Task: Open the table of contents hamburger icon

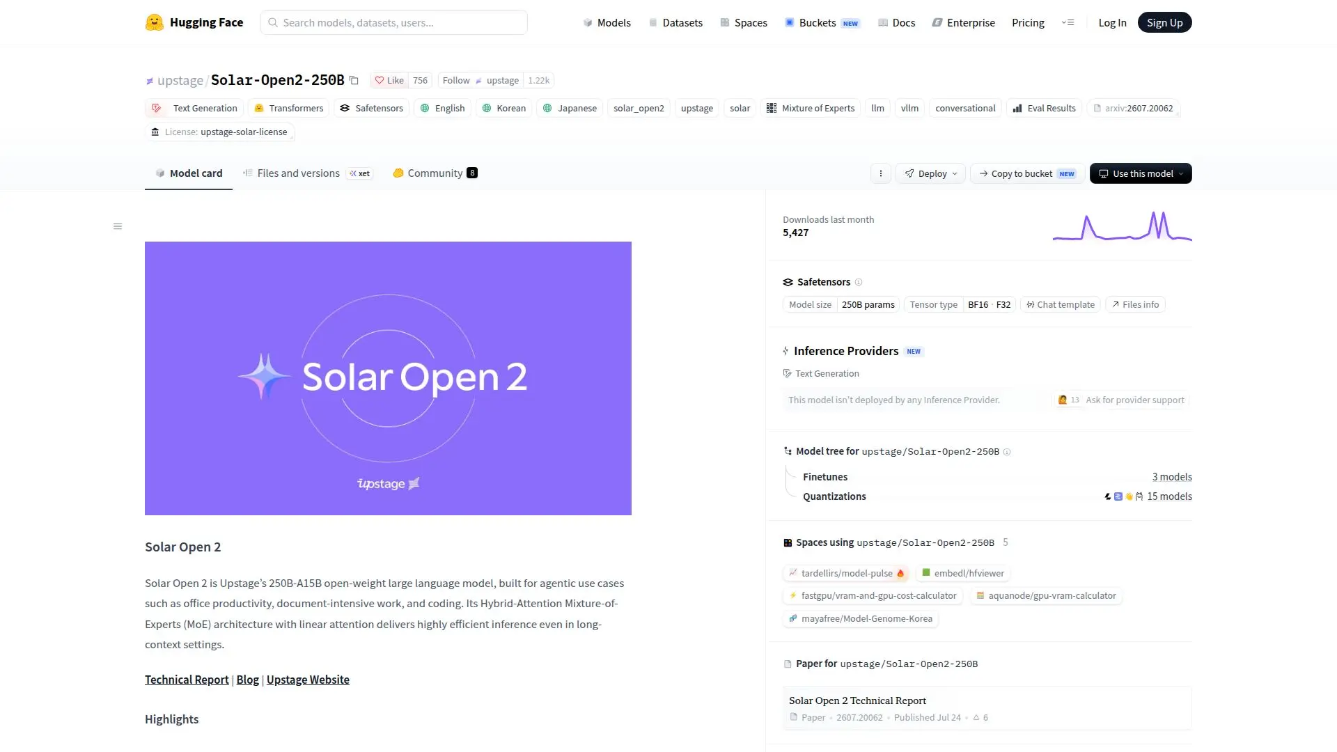Action: [118, 226]
